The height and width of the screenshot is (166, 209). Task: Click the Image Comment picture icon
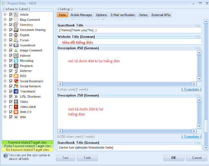[16, 50]
